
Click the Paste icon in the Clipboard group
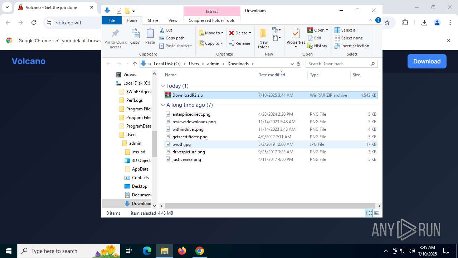(x=150, y=37)
